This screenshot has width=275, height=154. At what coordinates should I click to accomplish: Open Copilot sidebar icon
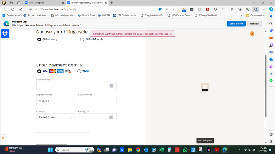coord(271,9)
